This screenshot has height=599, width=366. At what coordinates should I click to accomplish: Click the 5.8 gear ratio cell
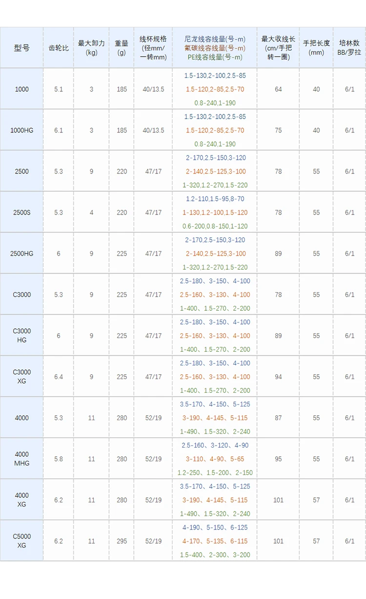[x=59, y=459]
